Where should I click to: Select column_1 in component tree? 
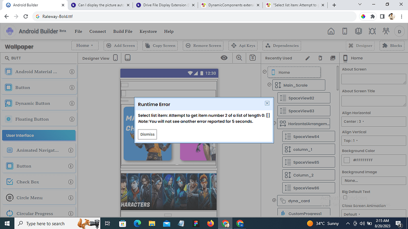[x=308, y=149]
